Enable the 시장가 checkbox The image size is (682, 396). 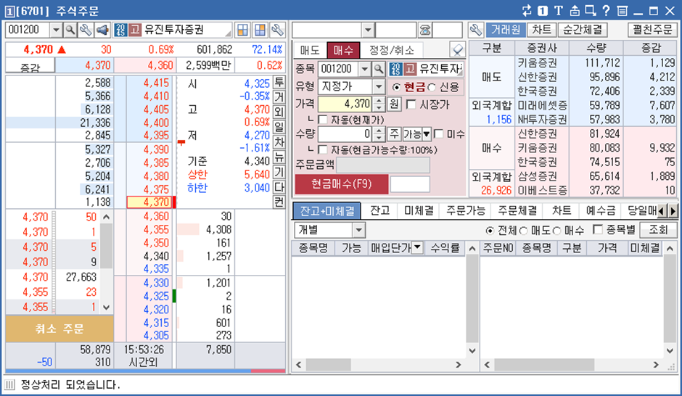pyautogui.click(x=411, y=104)
